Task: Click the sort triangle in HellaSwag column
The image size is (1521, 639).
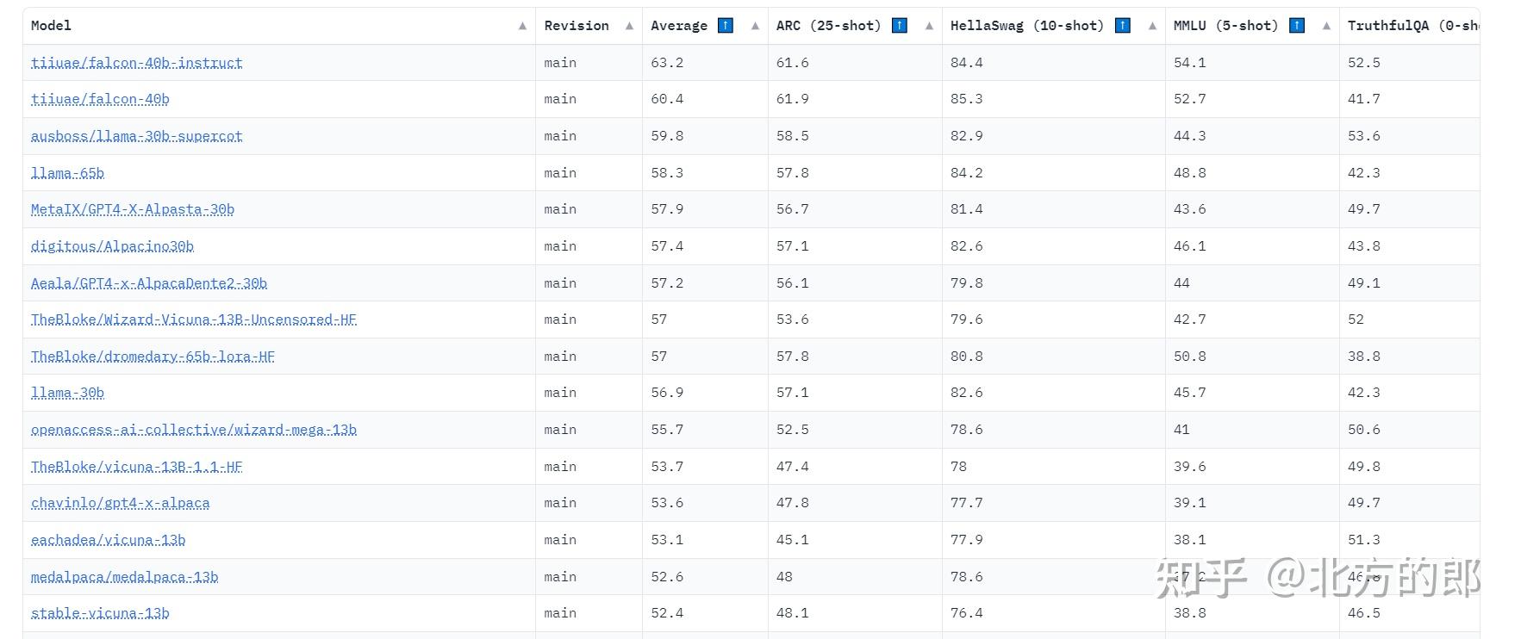Action: coord(1152,26)
